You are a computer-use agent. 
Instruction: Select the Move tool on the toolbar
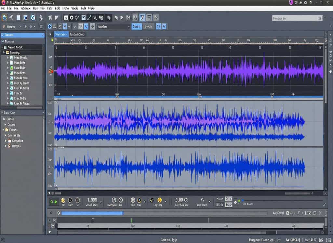tap(4, 18)
